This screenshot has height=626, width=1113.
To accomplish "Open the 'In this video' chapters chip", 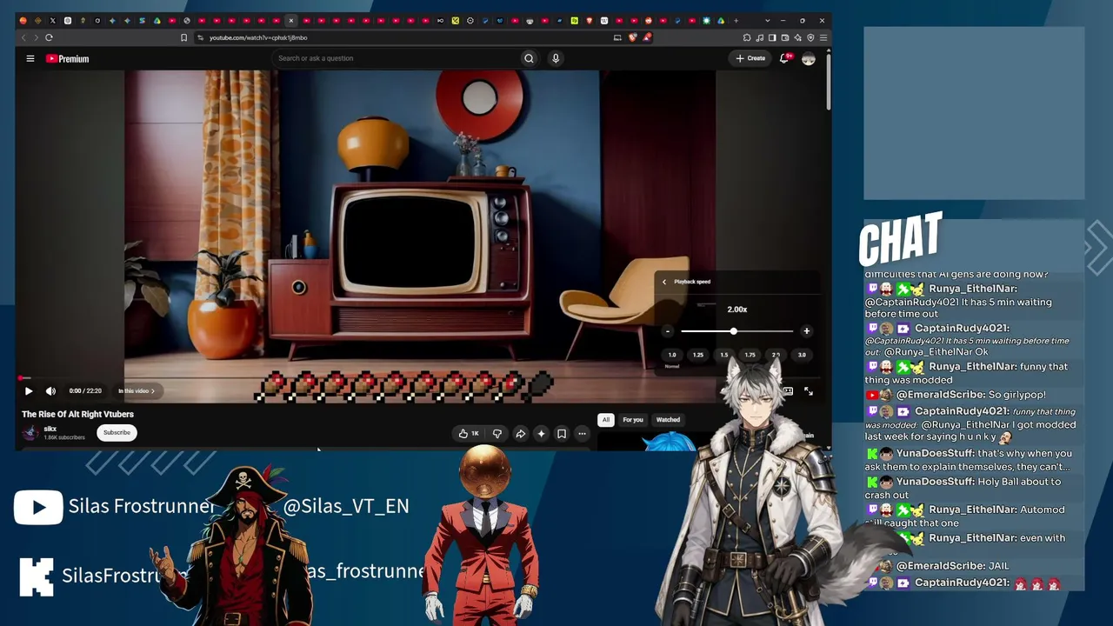I will click(137, 391).
